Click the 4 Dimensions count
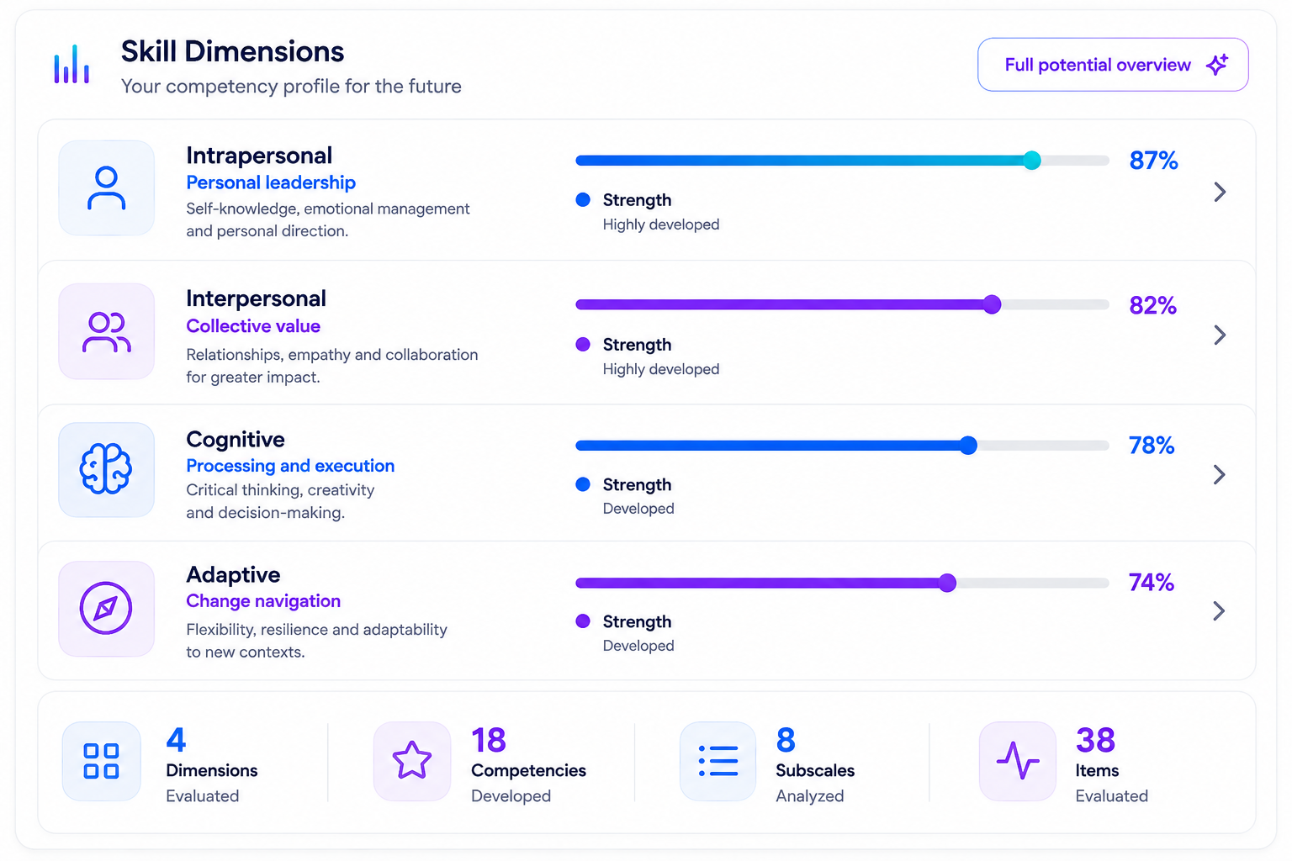 pyautogui.click(x=176, y=740)
